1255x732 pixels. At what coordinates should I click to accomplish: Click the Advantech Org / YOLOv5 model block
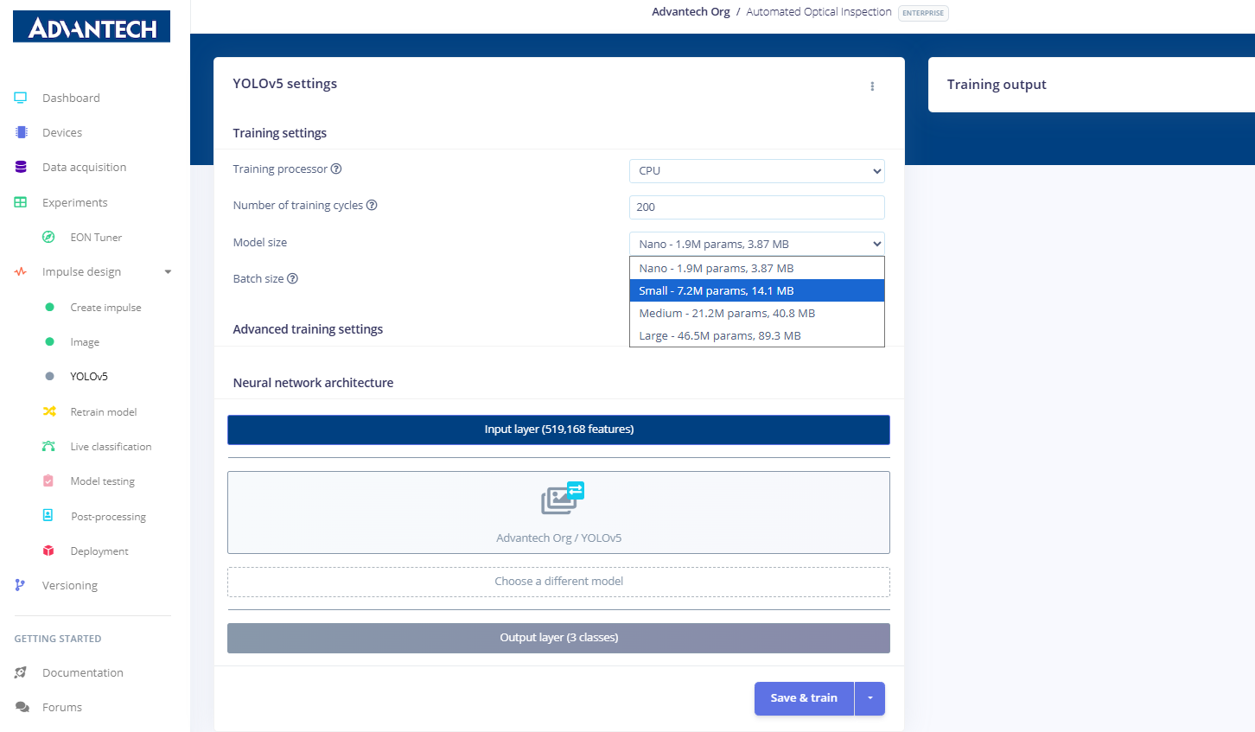pyautogui.click(x=558, y=512)
